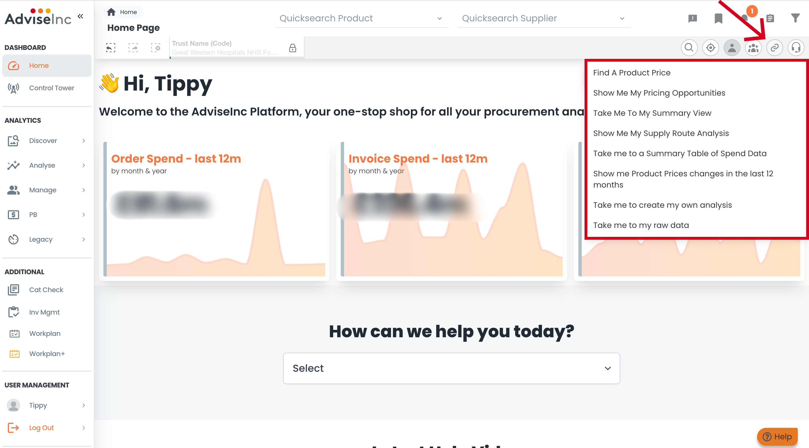
Task: Click the orange Help button
Action: 777,437
